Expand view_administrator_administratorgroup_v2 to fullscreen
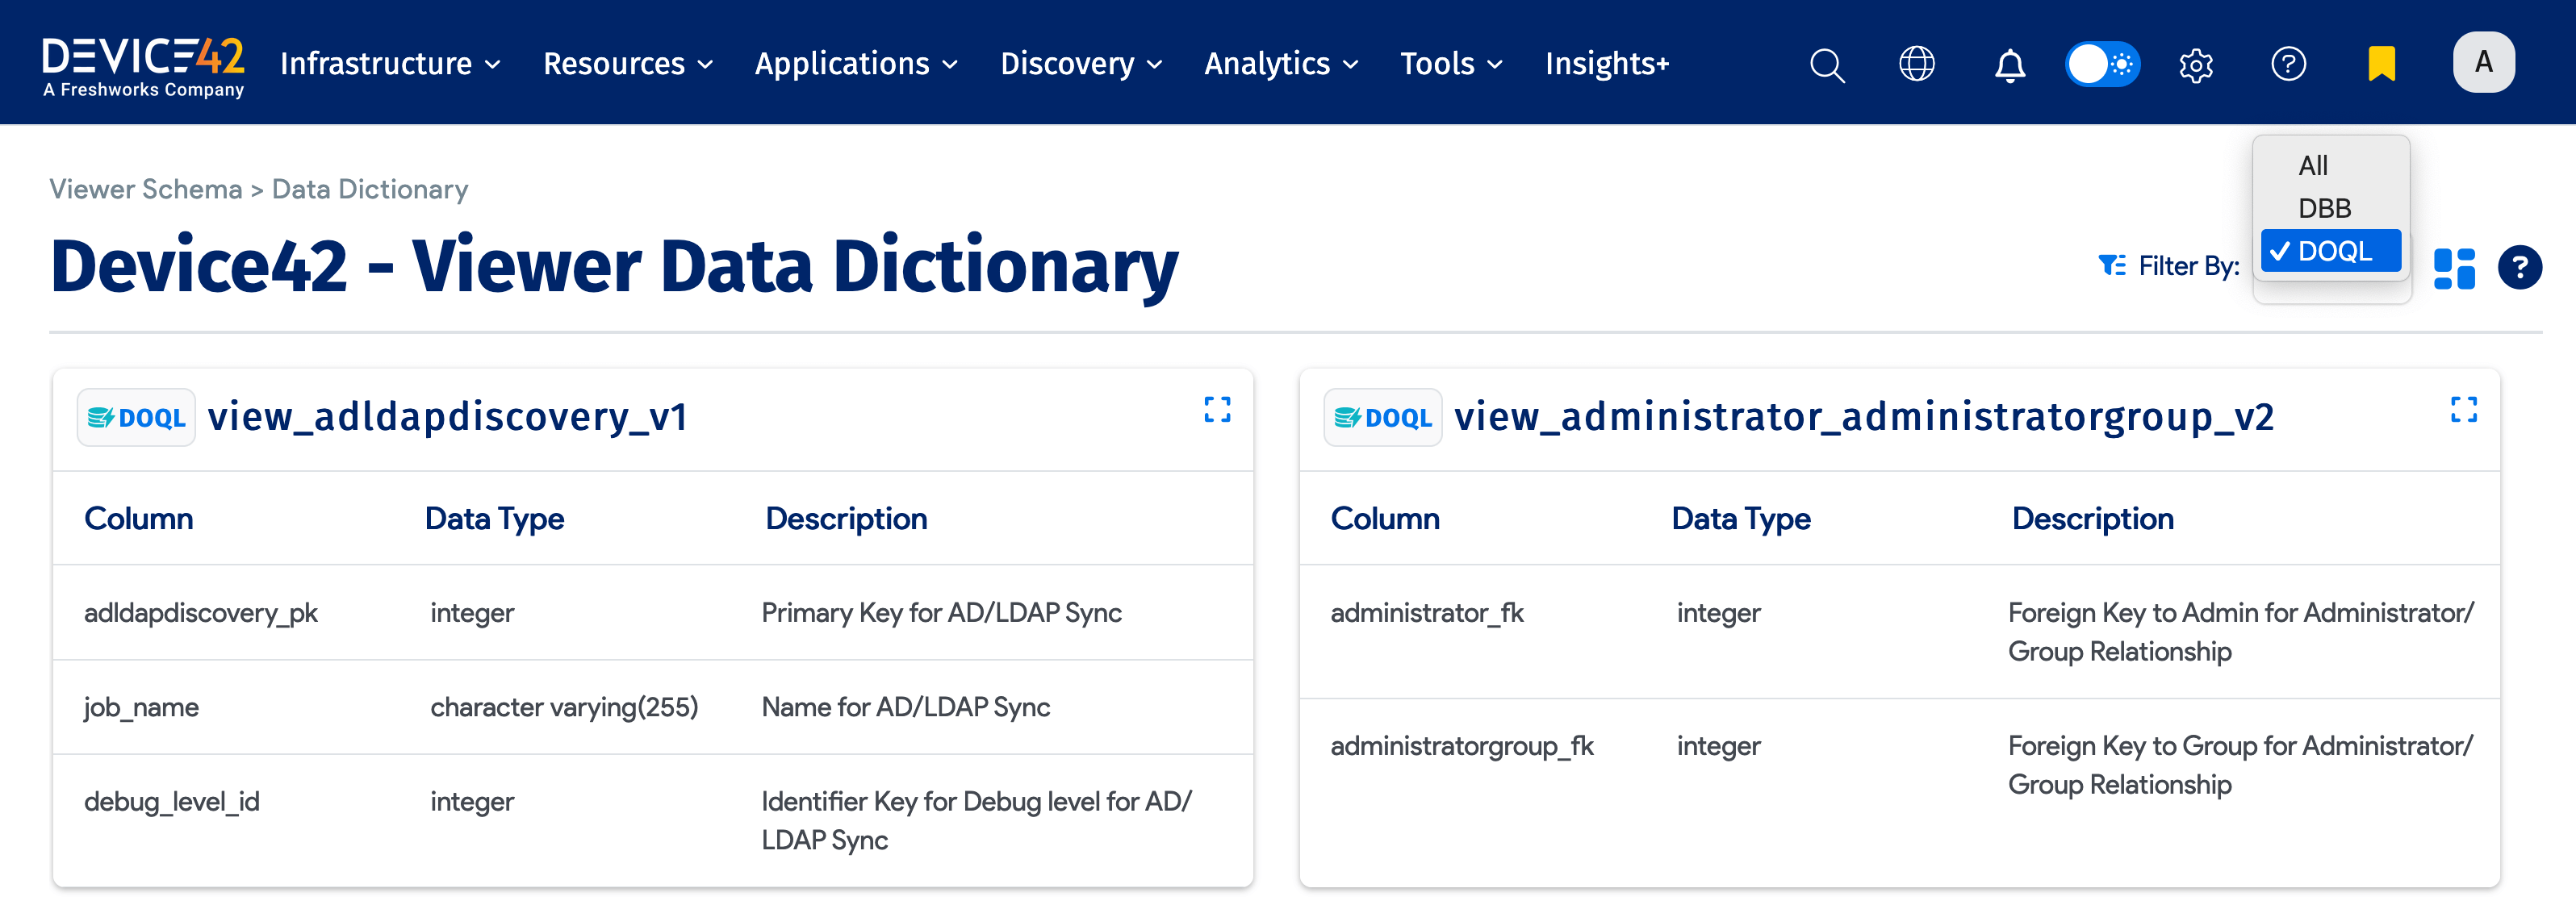 [2463, 409]
